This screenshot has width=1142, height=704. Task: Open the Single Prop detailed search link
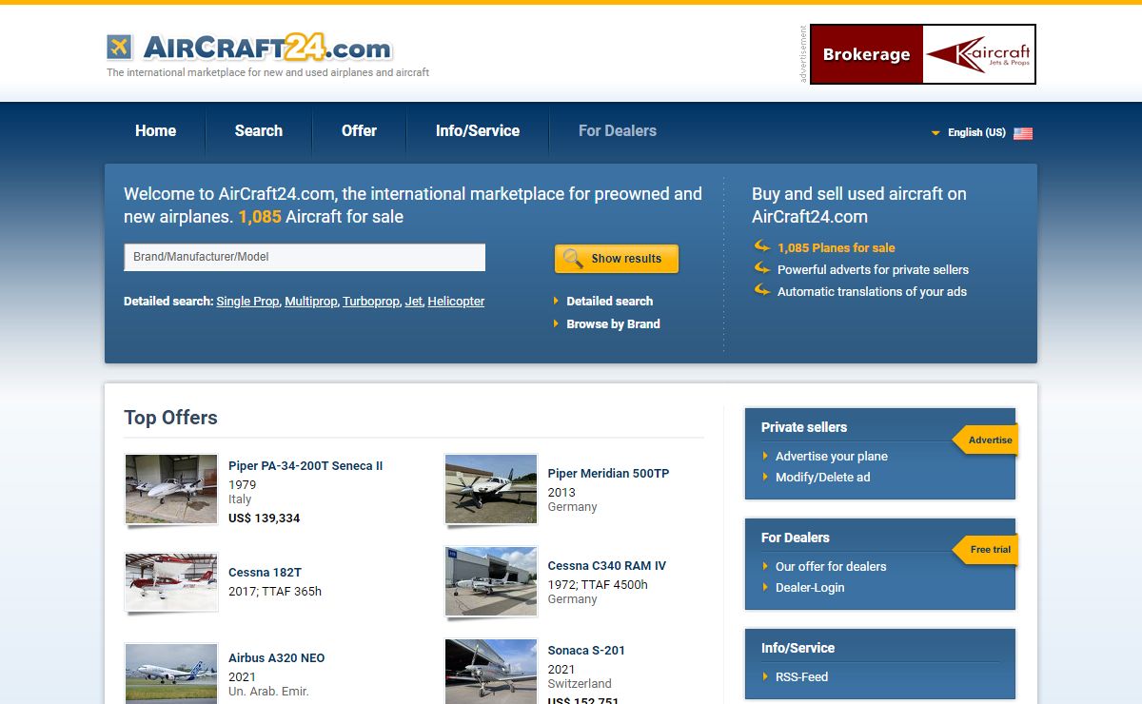[247, 302]
